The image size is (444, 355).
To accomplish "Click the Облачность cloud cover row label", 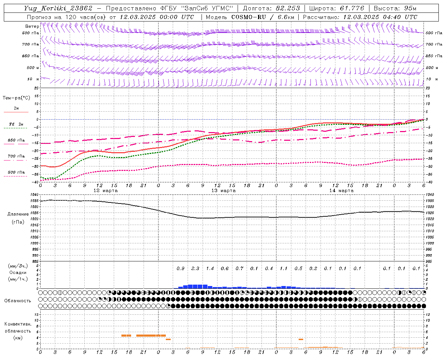I will (18, 301).
